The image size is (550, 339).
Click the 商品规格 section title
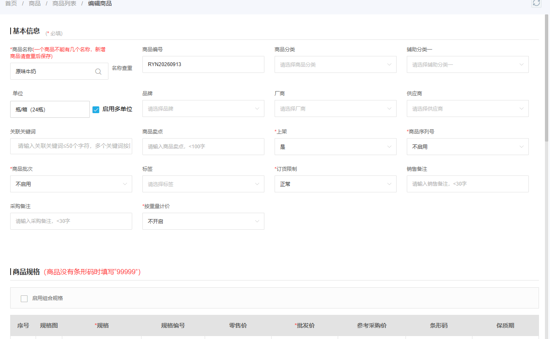click(x=26, y=272)
